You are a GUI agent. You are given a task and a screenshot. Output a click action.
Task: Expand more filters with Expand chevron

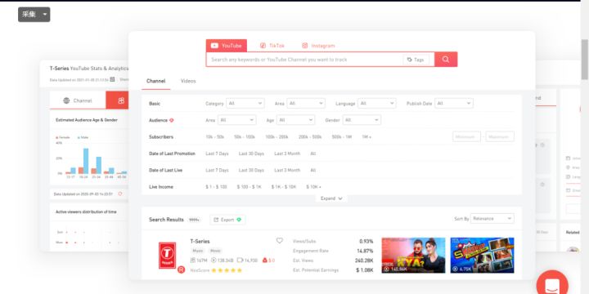click(x=331, y=198)
